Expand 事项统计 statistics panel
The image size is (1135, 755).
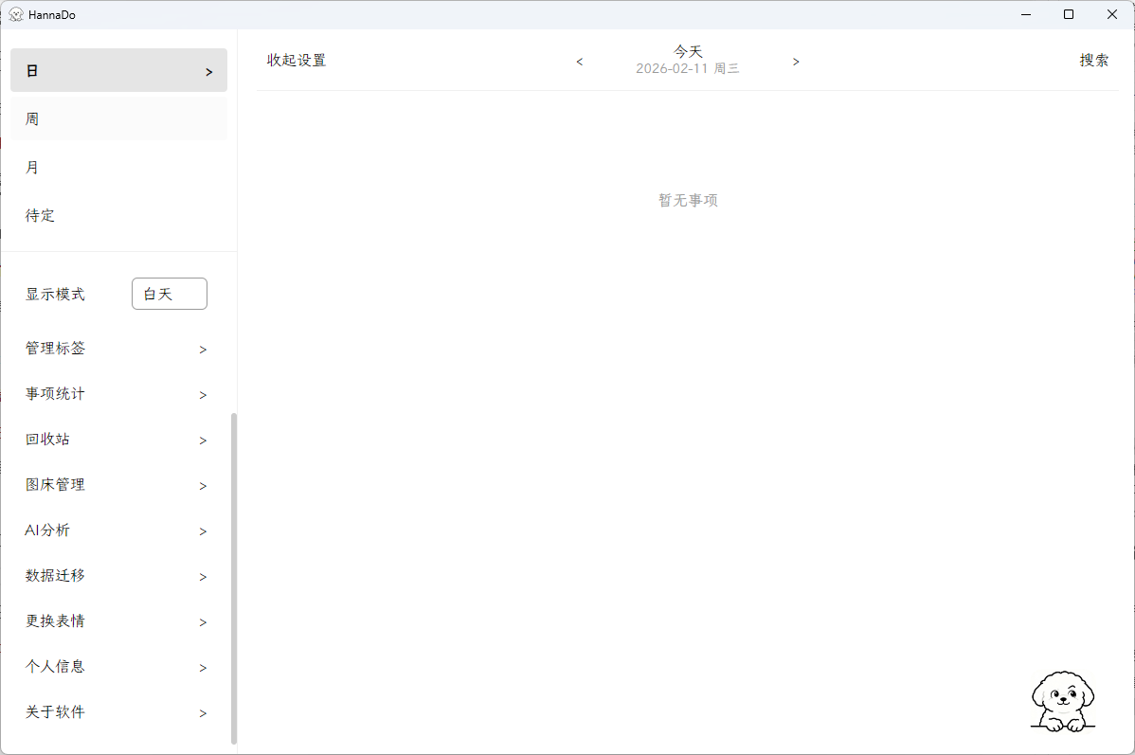54,393
